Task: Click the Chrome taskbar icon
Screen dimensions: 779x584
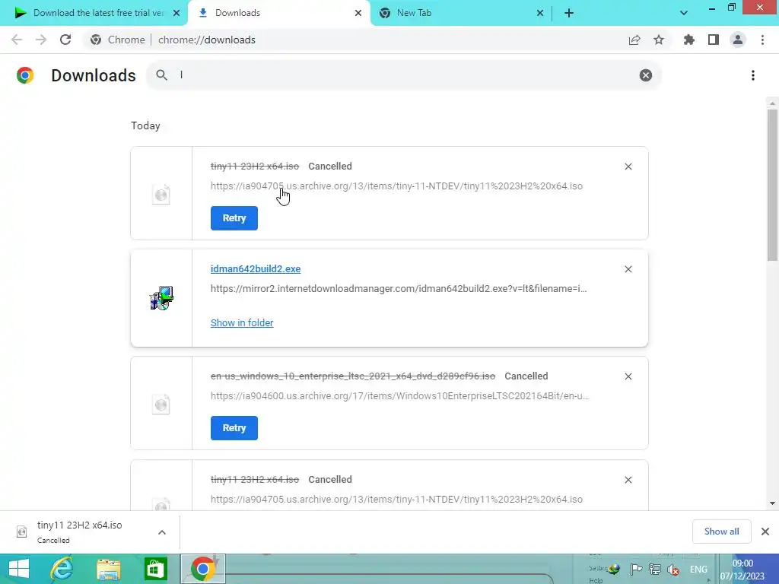Action: tap(202, 569)
